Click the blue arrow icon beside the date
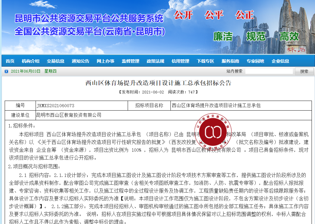 pos(7,71)
